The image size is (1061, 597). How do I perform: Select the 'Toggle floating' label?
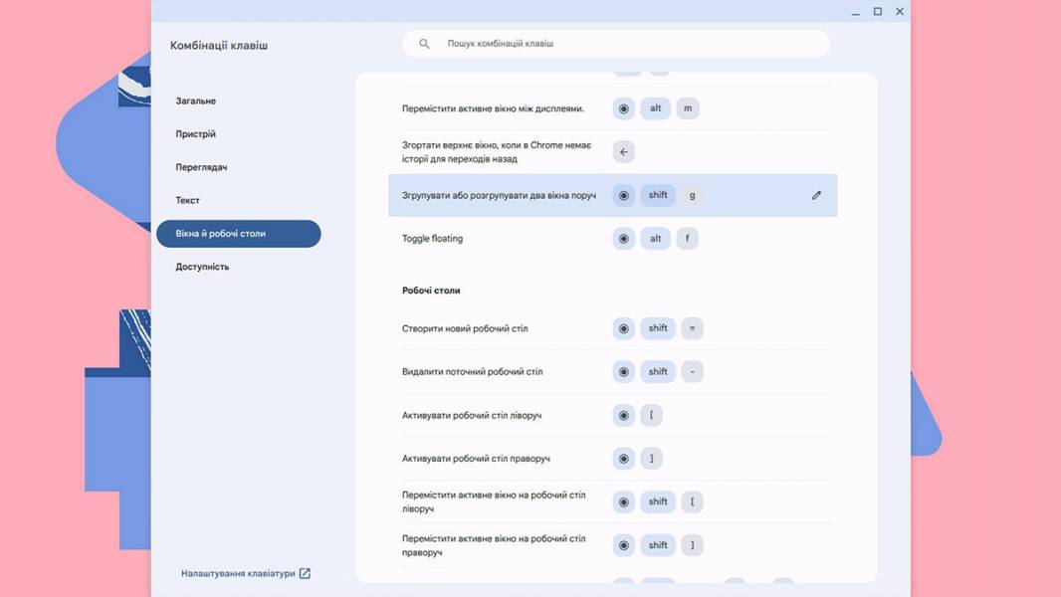(432, 239)
